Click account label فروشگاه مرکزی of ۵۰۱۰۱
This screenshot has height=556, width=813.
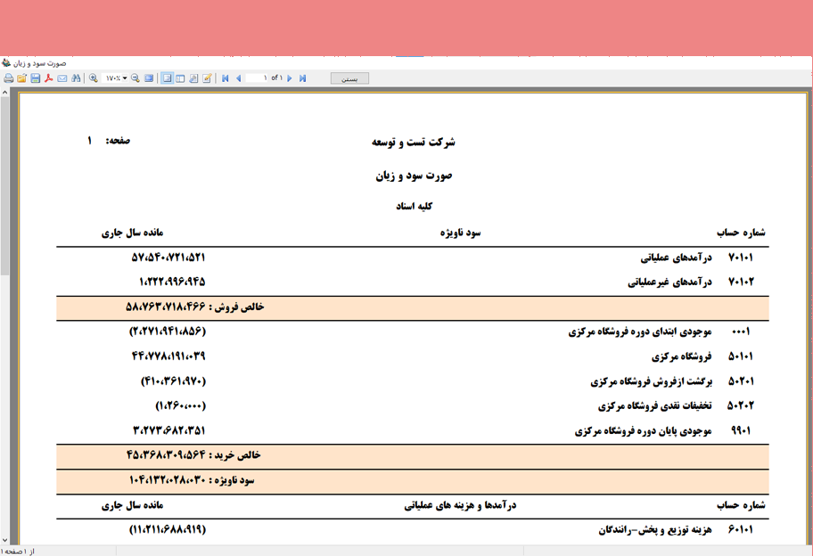coord(682,356)
